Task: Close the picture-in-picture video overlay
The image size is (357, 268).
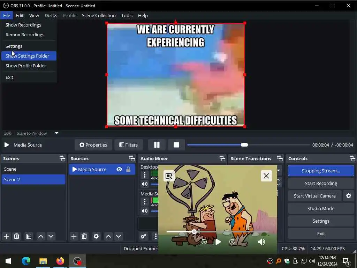Action: point(266,176)
